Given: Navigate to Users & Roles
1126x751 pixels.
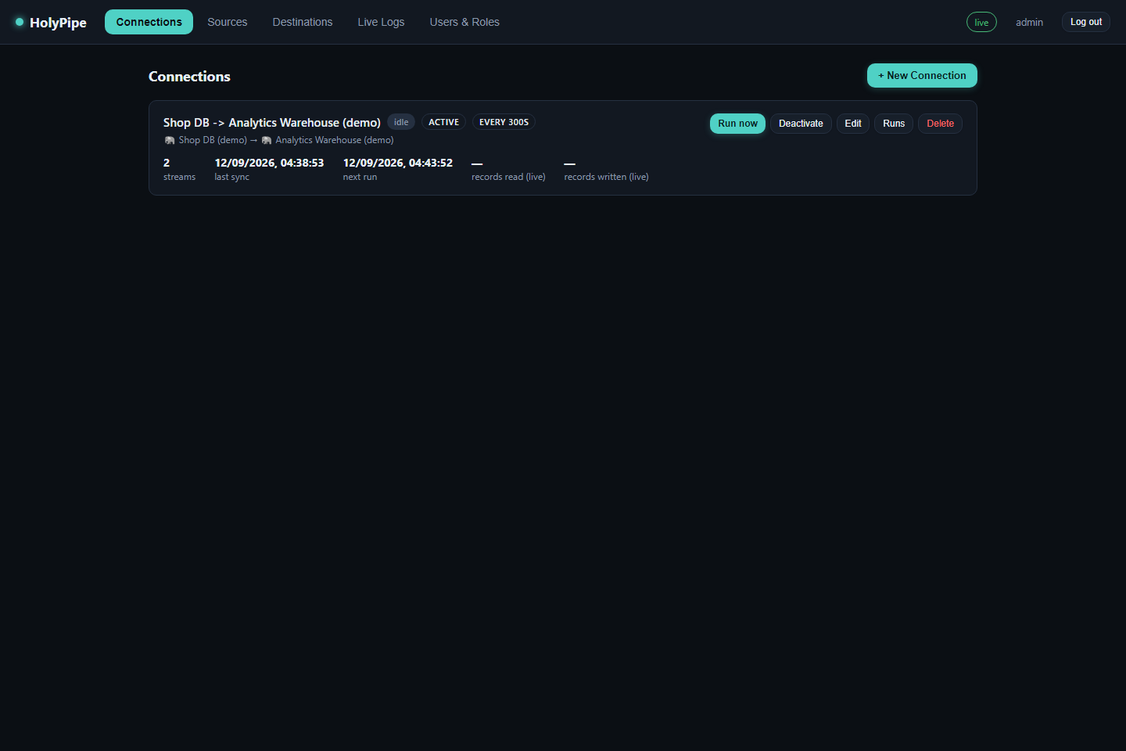Looking at the screenshot, I should coord(464,22).
